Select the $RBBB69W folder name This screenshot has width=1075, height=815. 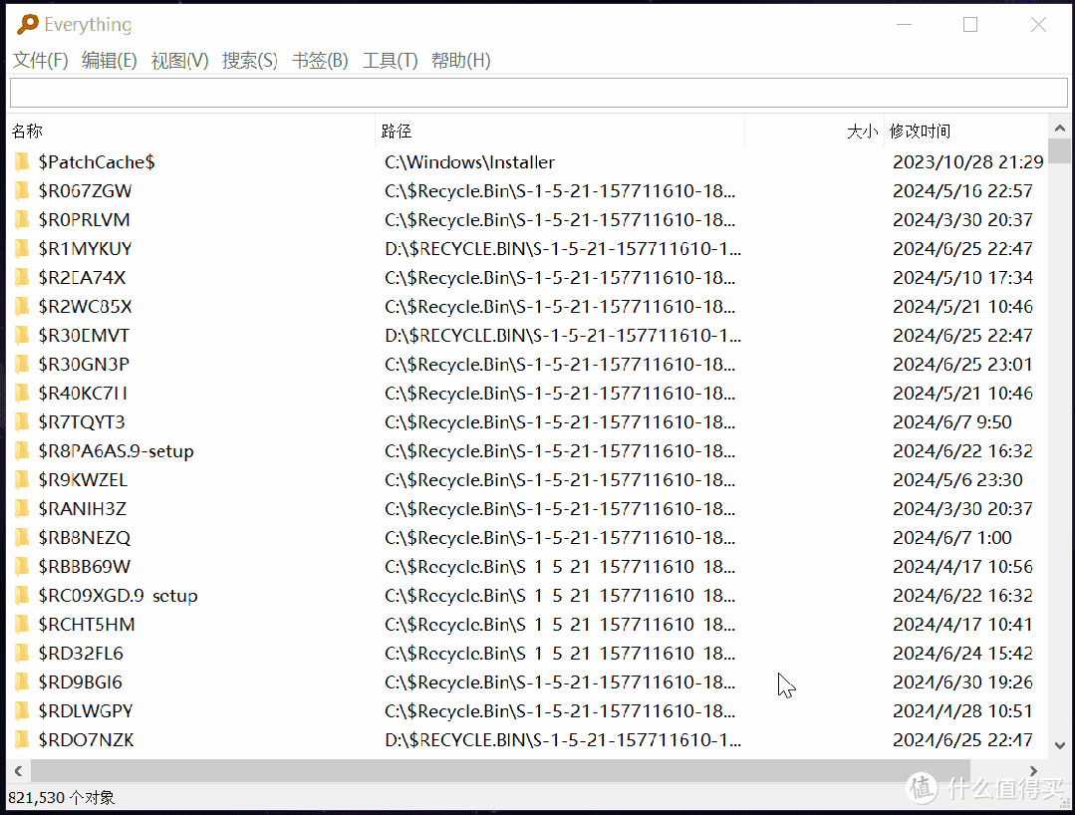[85, 566]
